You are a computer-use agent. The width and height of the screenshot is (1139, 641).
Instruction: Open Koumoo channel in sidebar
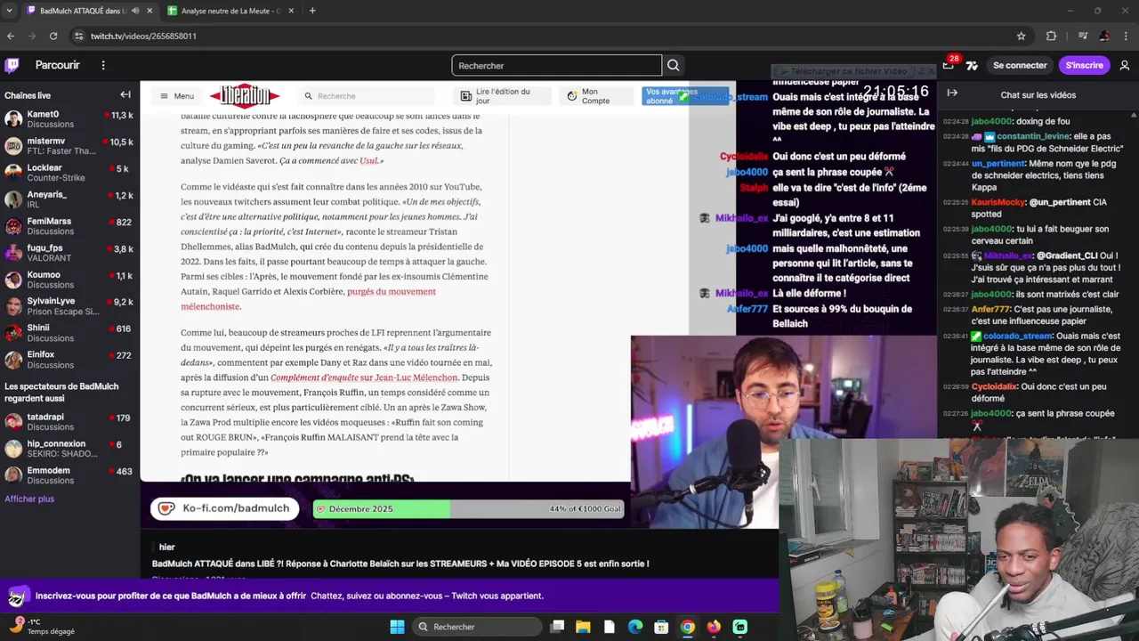point(69,280)
